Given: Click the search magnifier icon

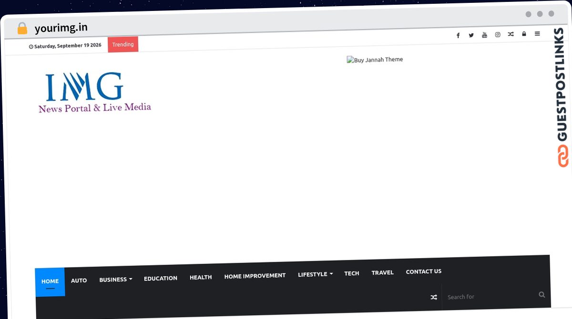Looking at the screenshot, I should [542, 295].
